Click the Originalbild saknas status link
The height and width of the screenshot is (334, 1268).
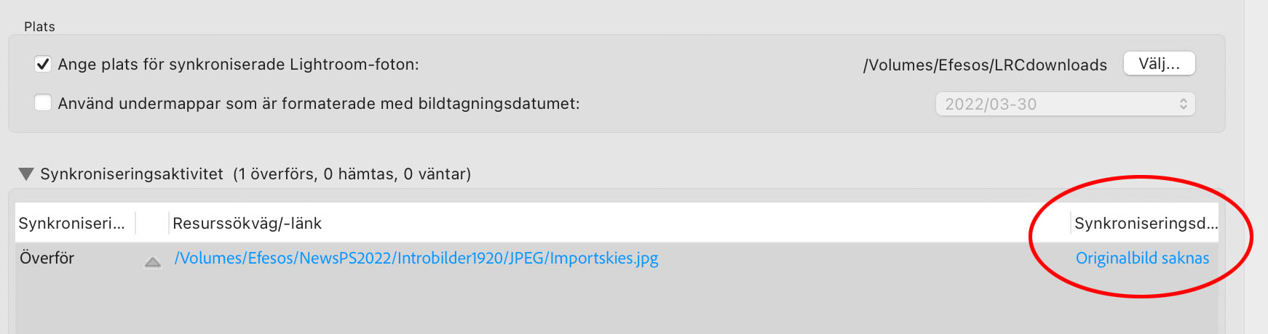[x=1141, y=258]
